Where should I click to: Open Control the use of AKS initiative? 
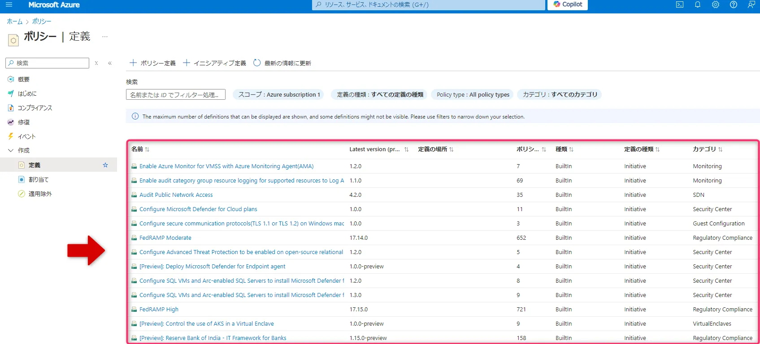[206, 323]
